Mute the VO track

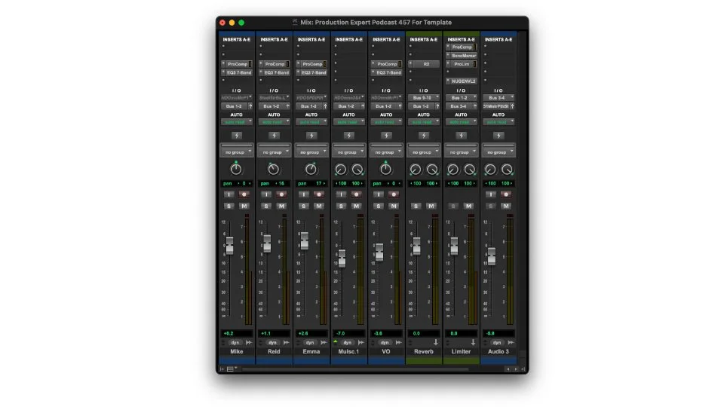(x=394, y=206)
